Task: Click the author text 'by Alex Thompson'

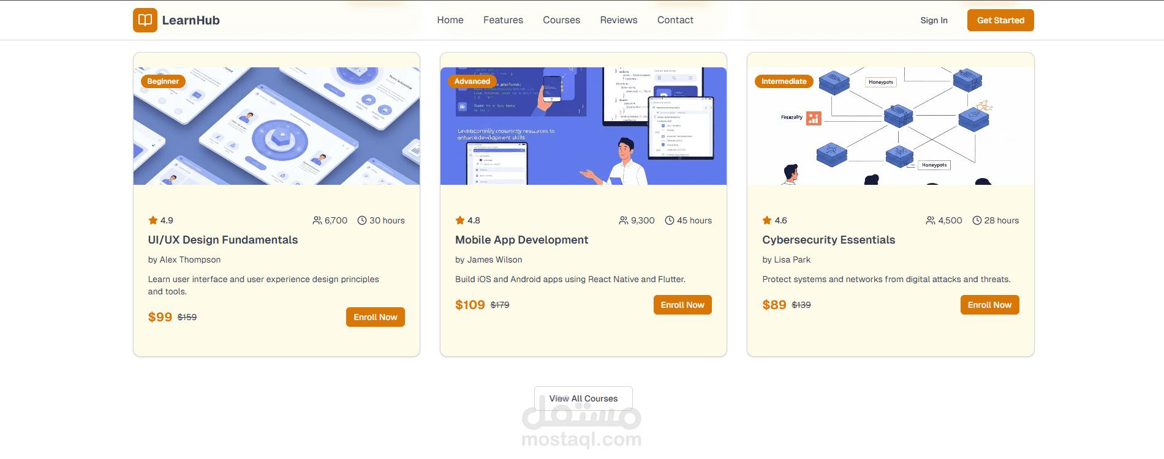Action: pyautogui.click(x=184, y=259)
